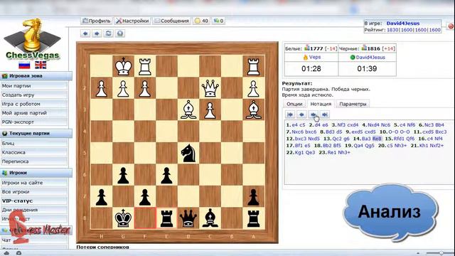Viewport: 455px width, 256px height.
Task: Select the black queen on d8
Action: (188, 218)
